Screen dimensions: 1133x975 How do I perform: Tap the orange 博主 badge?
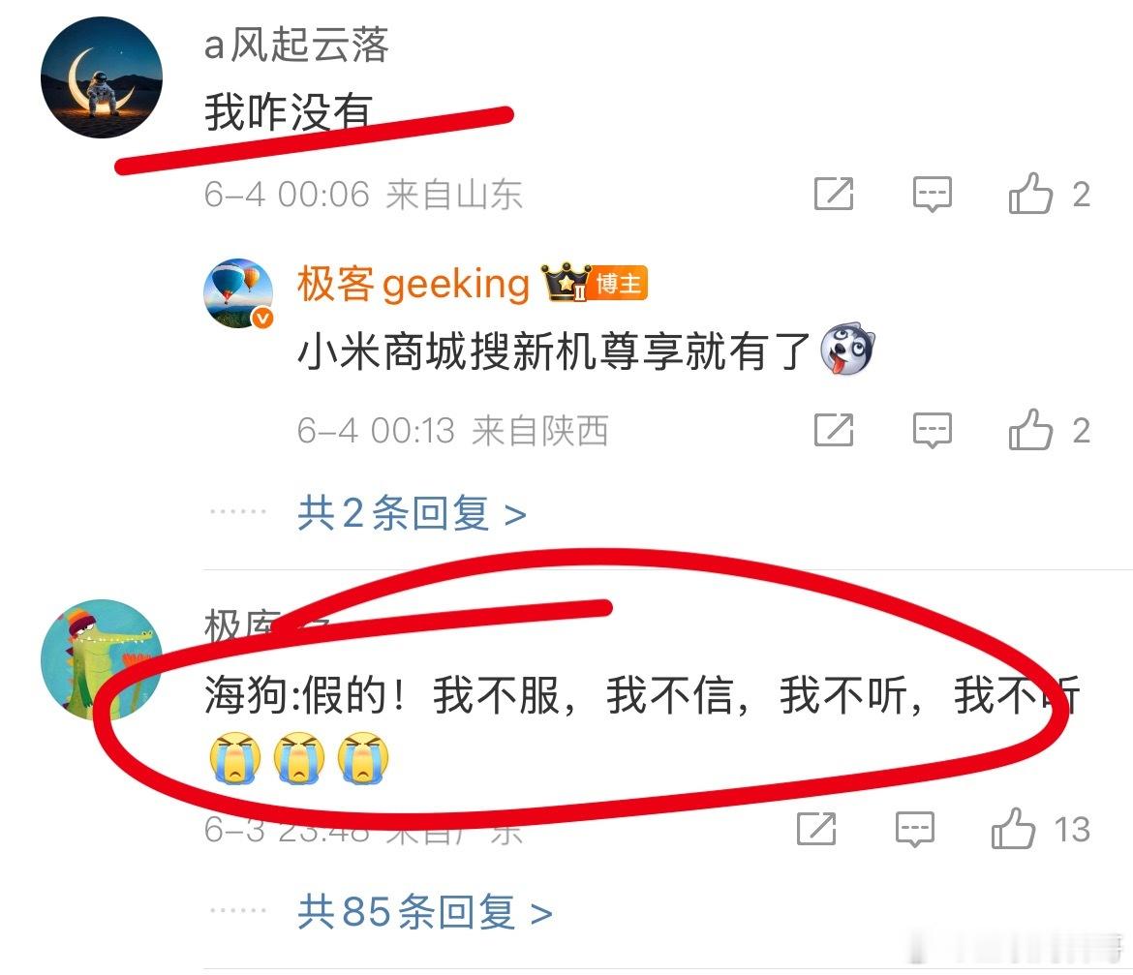tap(619, 283)
